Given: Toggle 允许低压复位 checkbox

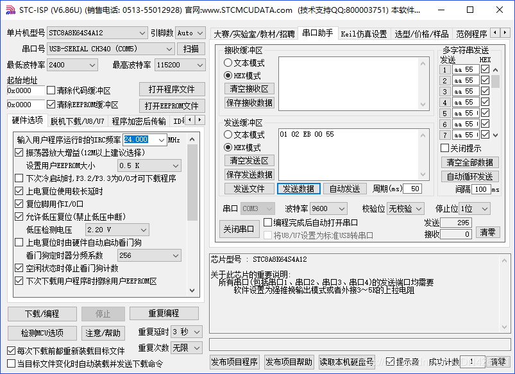Looking at the screenshot, I should coord(19,217).
